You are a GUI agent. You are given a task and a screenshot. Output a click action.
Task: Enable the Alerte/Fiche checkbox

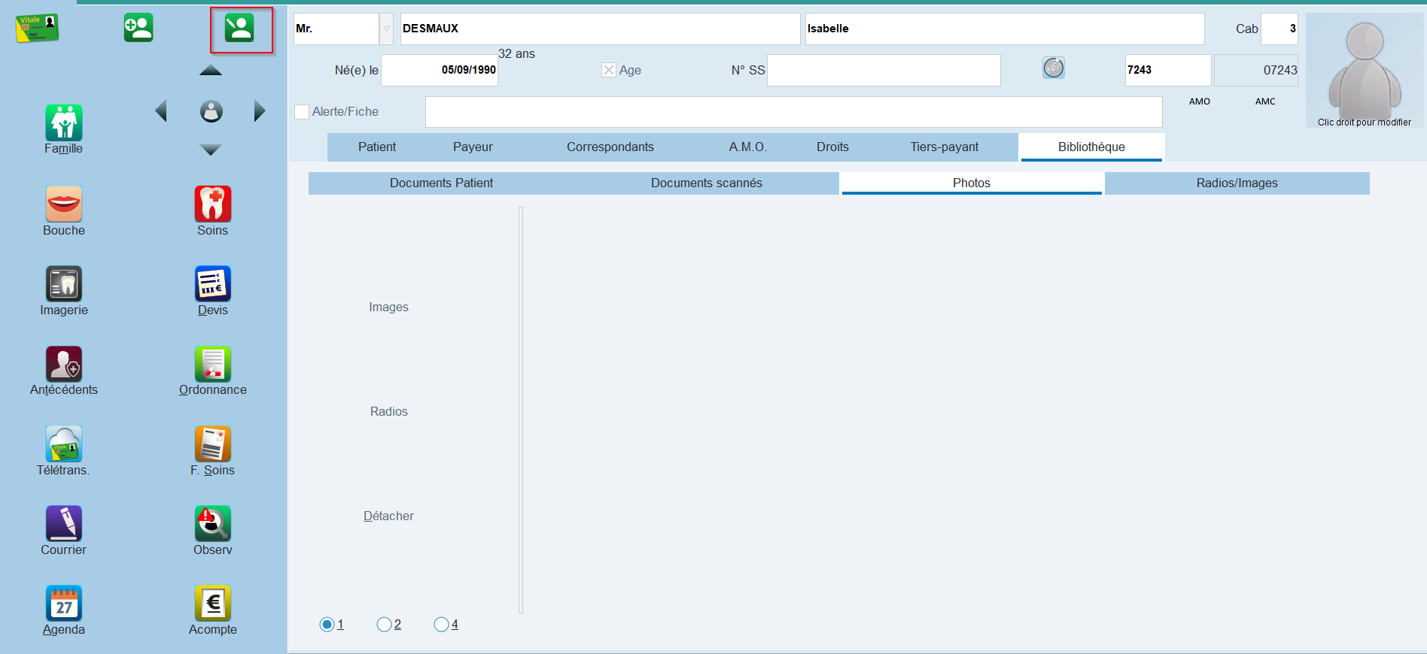point(302,112)
